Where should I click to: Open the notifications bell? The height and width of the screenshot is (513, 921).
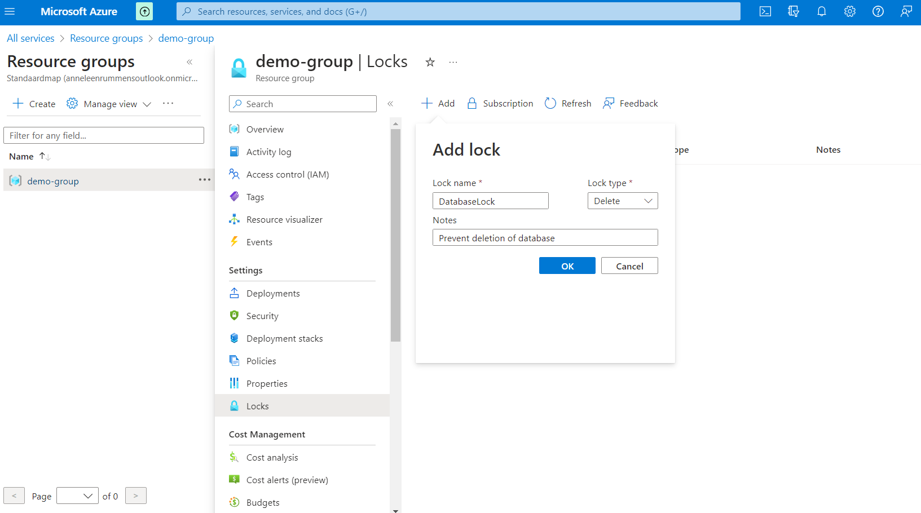coord(822,11)
